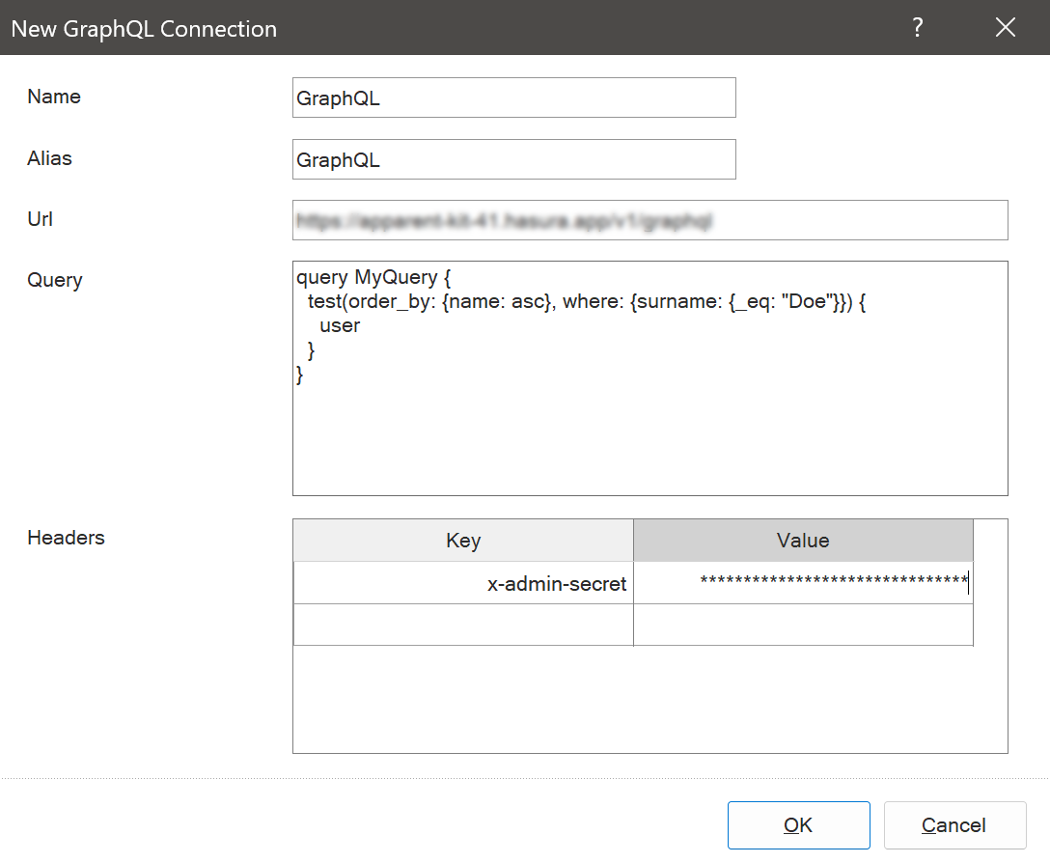Confirm the connection with OK
1050x863 pixels.
(x=799, y=824)
